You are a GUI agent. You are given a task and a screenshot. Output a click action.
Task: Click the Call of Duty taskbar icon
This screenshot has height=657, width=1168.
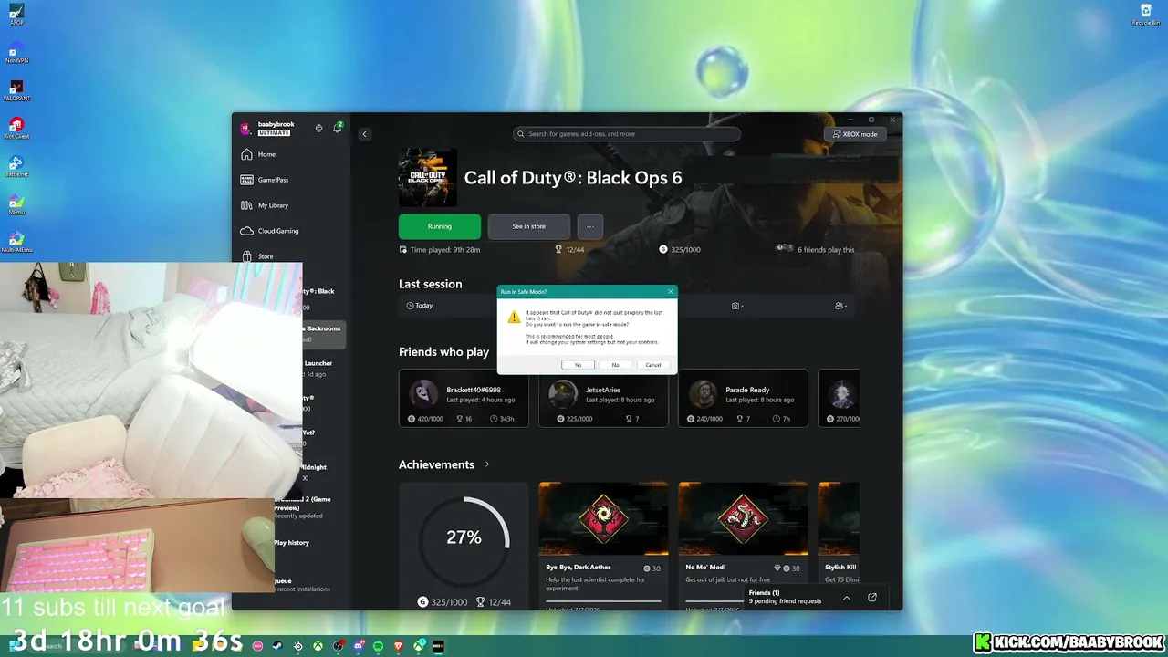[x=439, y=646]
